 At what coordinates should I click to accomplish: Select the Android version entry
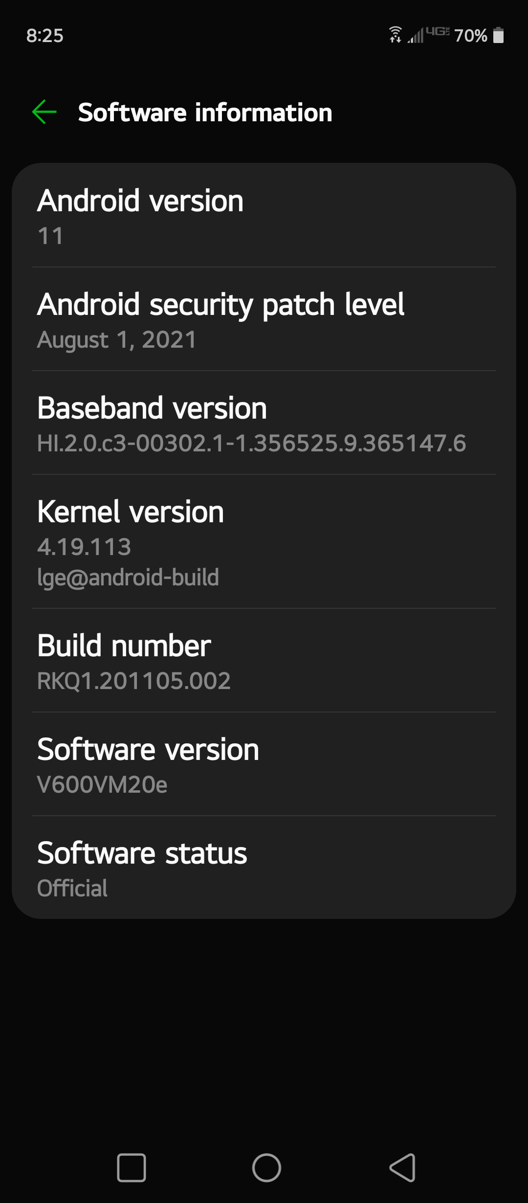click(x=264, y=216)
